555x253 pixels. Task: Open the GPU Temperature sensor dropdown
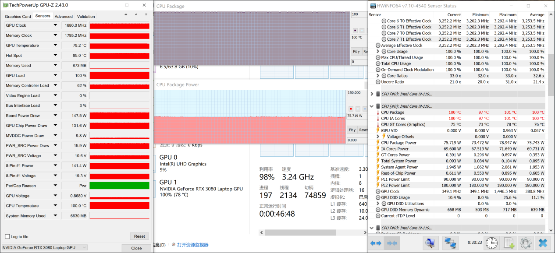pos(55,46)
